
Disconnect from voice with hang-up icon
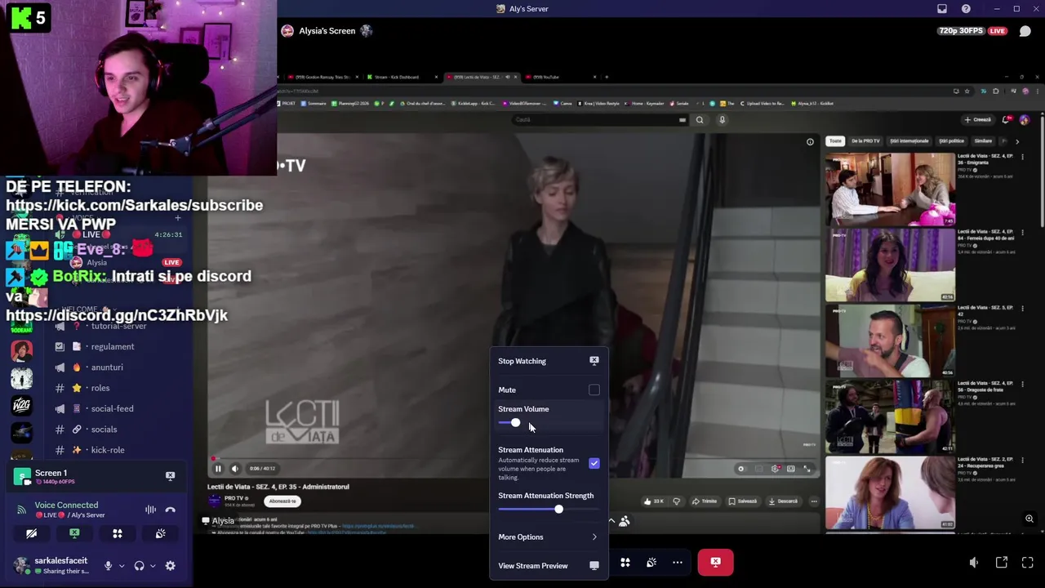pos(171,510)
